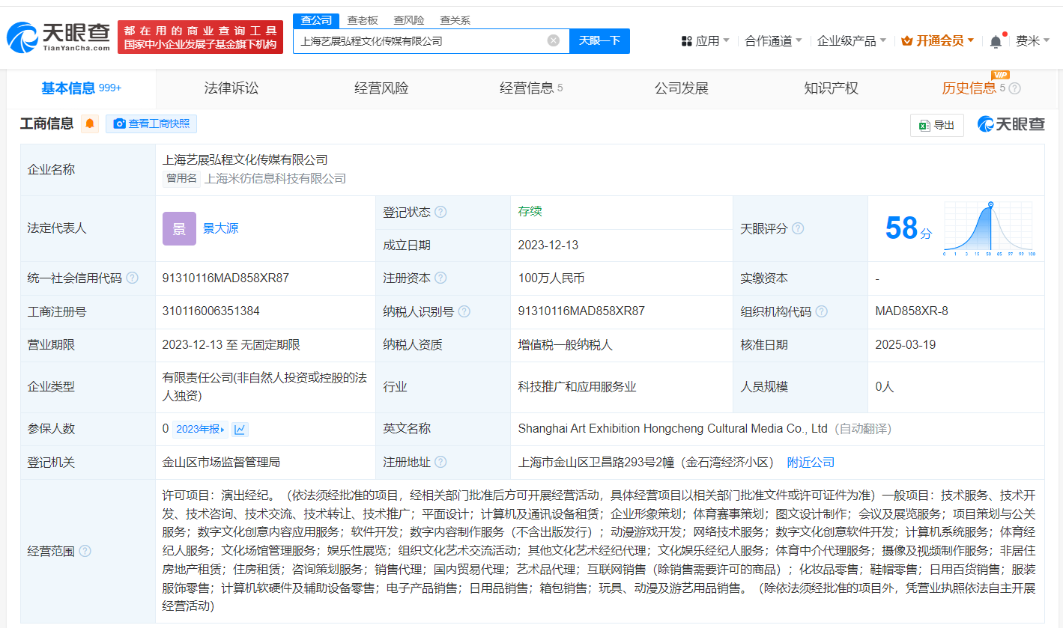
Task: Click the help icon next to 天眼评分
Action: [x=798, y=228]
